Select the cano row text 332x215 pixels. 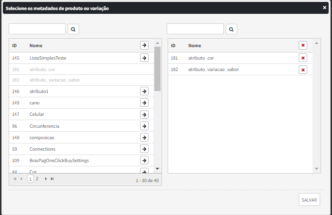[x=34, y=103]
